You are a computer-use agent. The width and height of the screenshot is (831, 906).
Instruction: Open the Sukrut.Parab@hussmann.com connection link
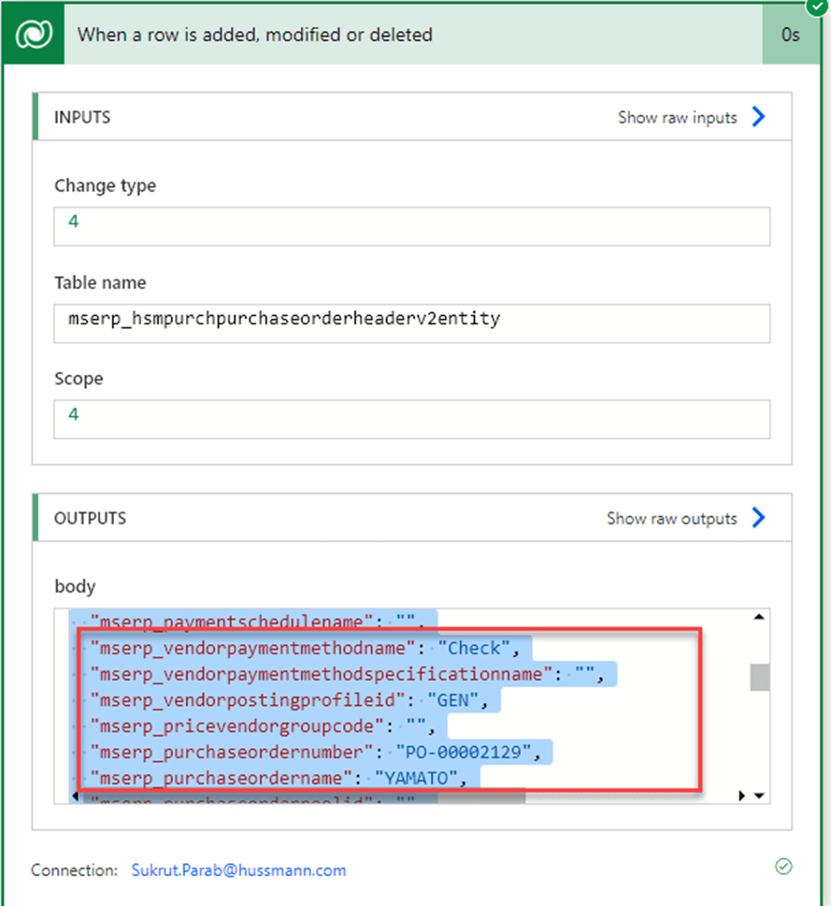(238, 870)
